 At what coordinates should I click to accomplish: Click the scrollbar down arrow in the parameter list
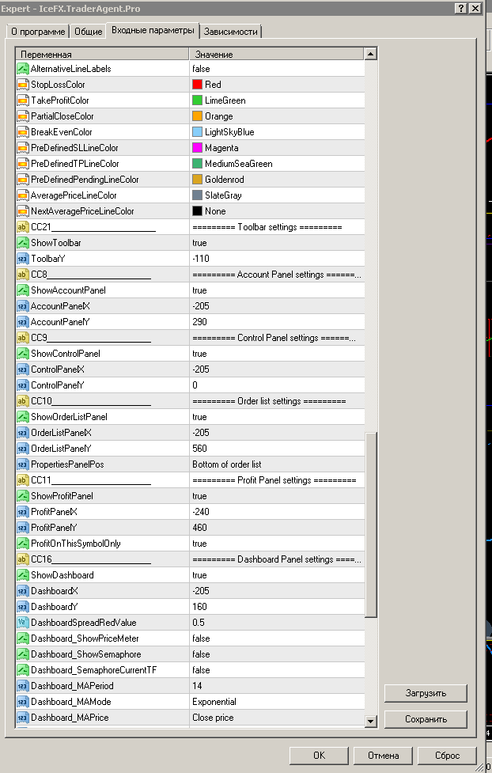[371, 722]
